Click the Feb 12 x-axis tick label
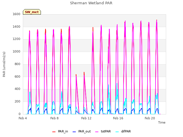Screen dimensions: 183x137 click(86, 118)
